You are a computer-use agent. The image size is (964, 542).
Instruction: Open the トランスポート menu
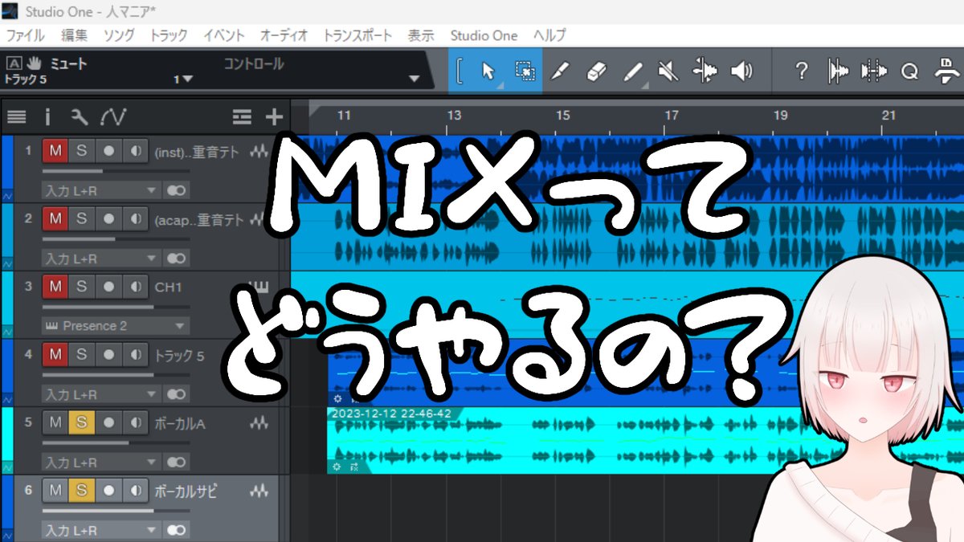357,35
